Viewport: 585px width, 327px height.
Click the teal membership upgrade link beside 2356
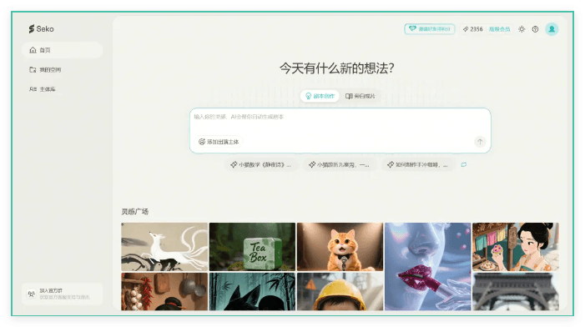(x=499, y=29)
